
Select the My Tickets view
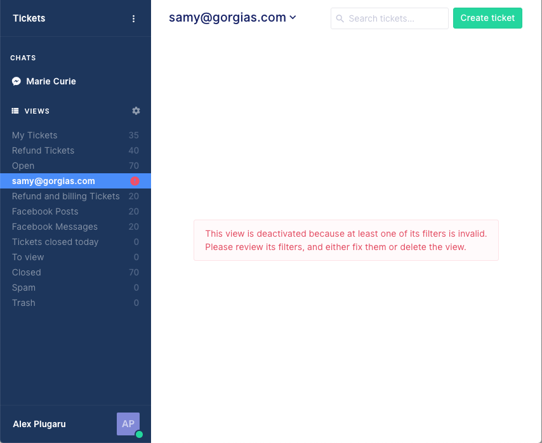point(76,135)
